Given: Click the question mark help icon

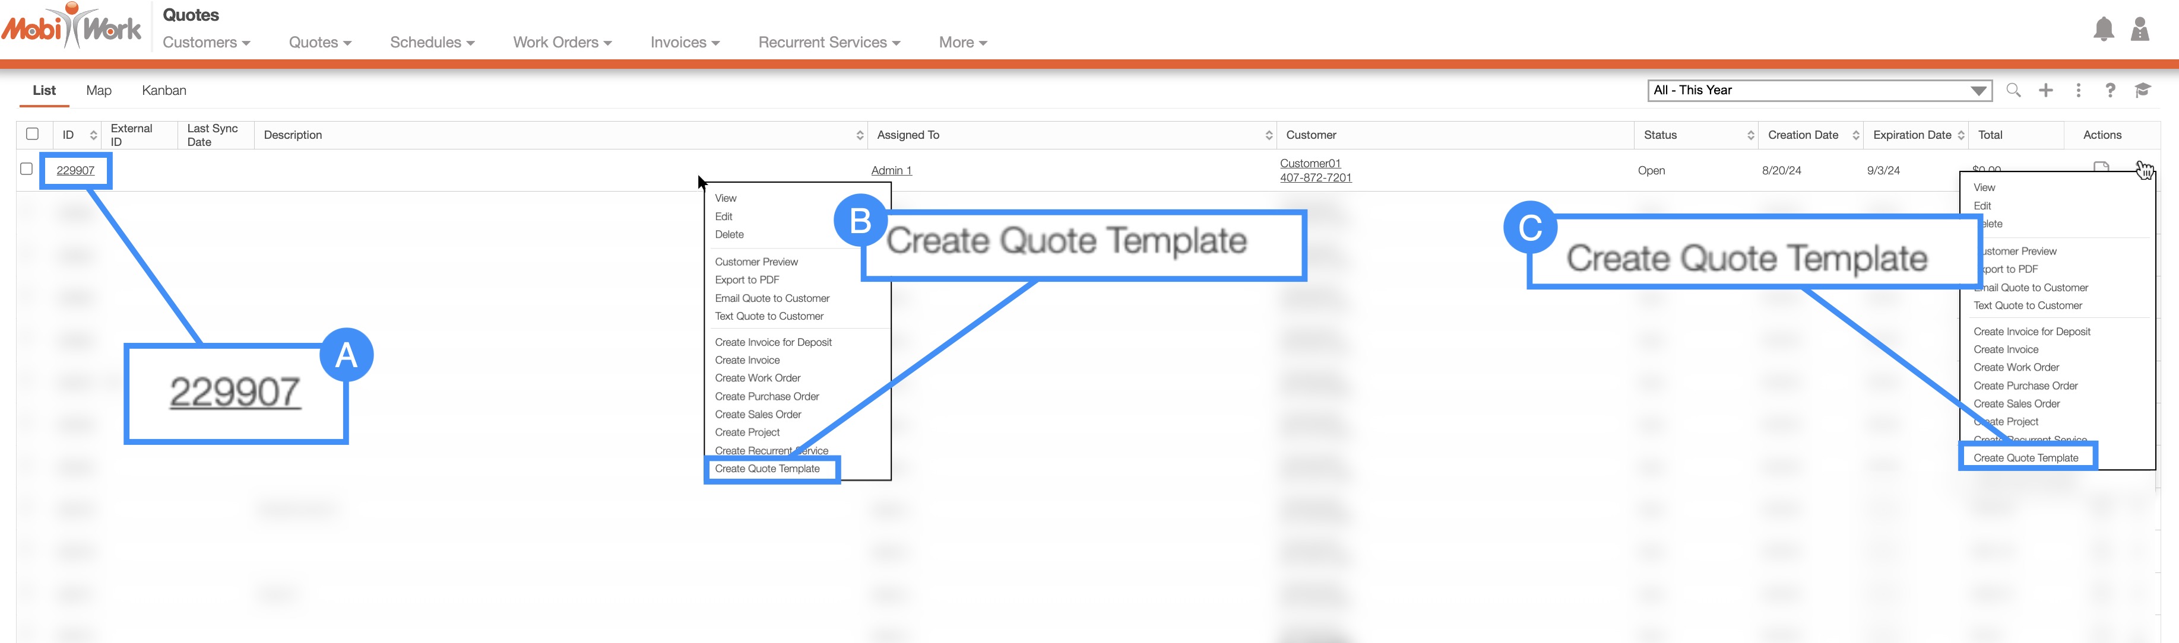Looking at the screenshot, I should 2111,90.
